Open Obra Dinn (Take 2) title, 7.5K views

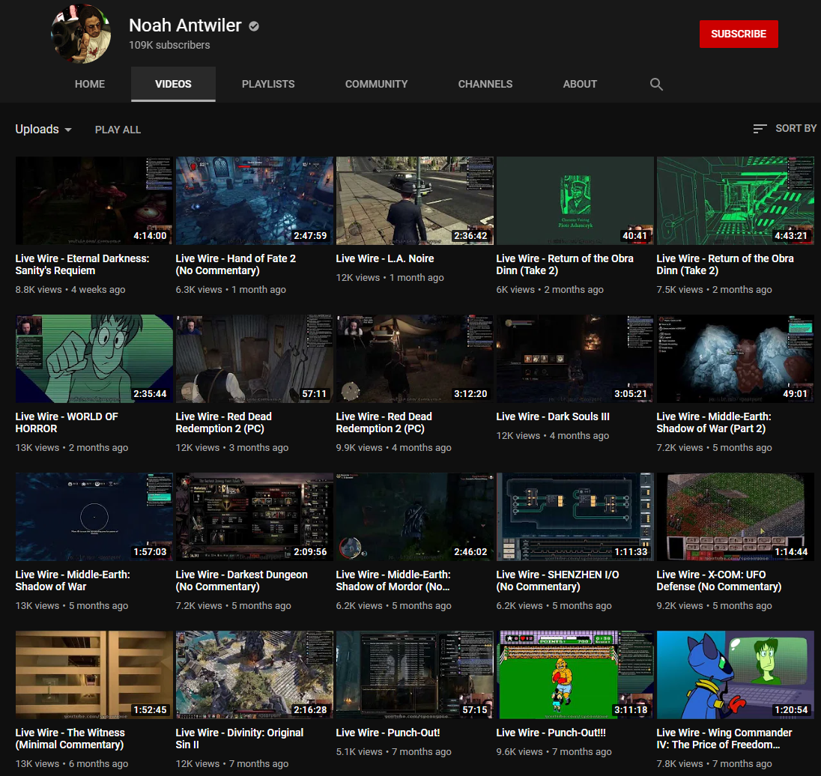pyautogui.click(x=725, y=264)
